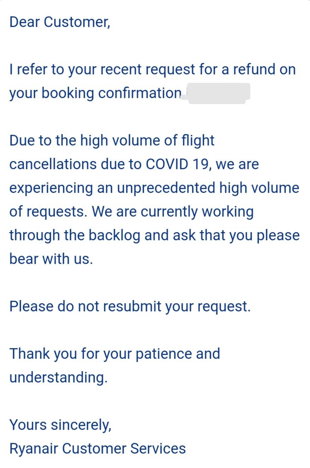Click the 'bear with us.' text
The image size is (310, 468).
pyautogui.click(x=51, y=259)
